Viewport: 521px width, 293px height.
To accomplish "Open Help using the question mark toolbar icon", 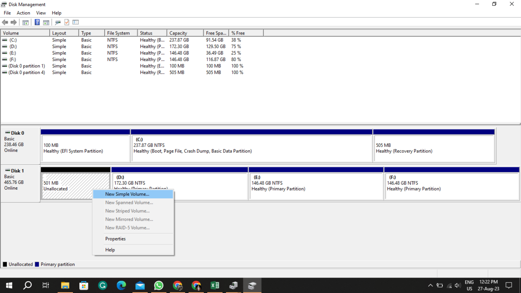I will tap(37, 22).
